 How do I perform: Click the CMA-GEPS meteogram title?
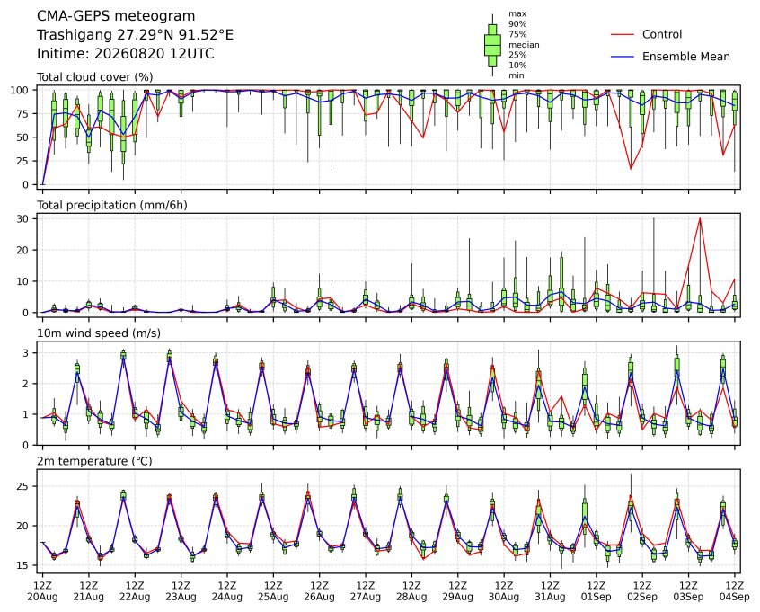click(116, 16)
